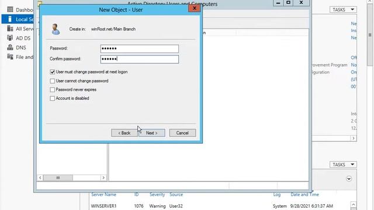Focus the Password field
Image resolution: width=374 pixels, height=210 pixels.
click(x=140, y=48)
